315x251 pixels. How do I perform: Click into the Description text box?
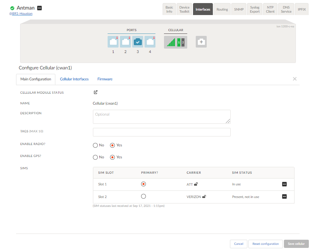coord(162,117)
